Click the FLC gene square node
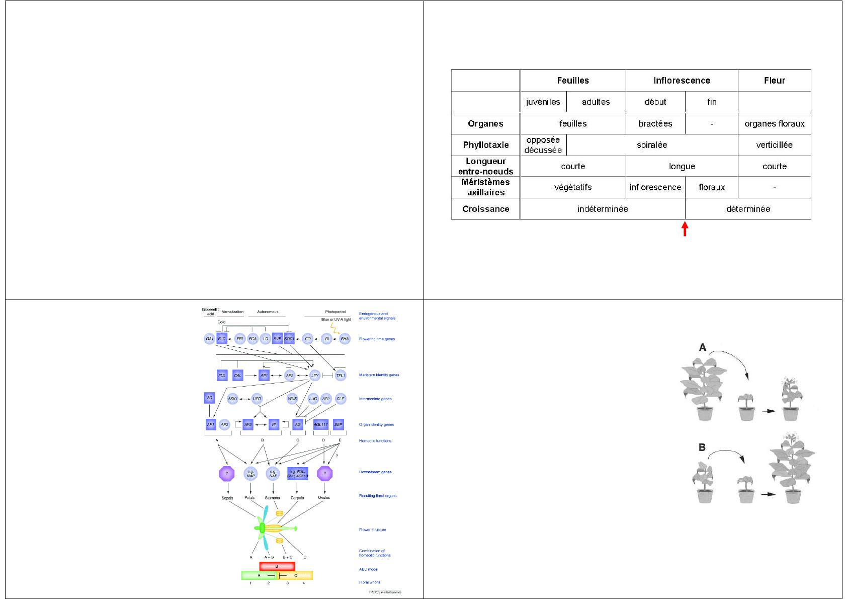 click(222, 339)
